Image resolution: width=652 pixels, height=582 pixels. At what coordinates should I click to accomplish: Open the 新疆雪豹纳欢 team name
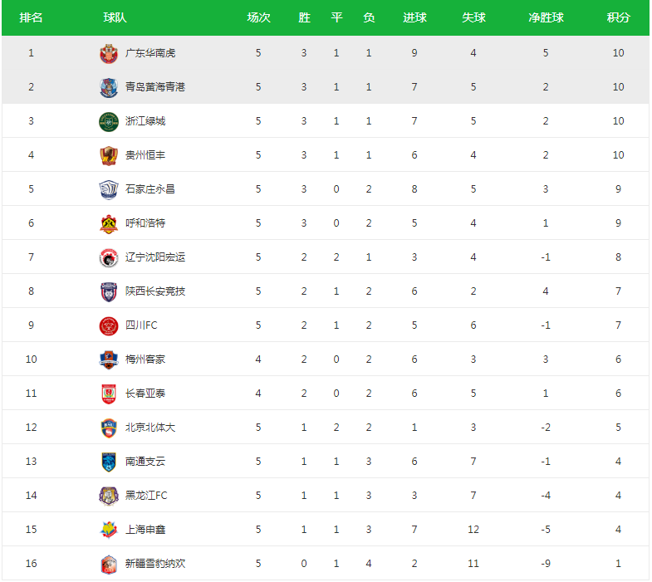click(x=155, y=563)
